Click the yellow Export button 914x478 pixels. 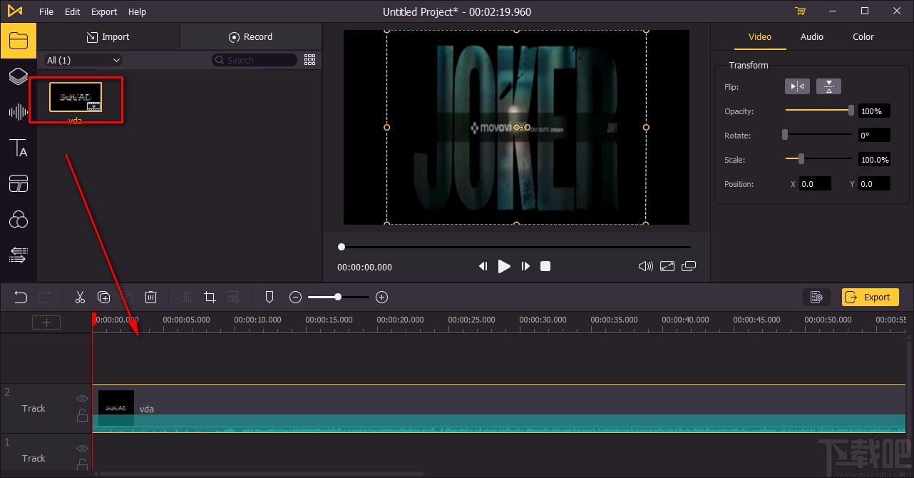870,298
